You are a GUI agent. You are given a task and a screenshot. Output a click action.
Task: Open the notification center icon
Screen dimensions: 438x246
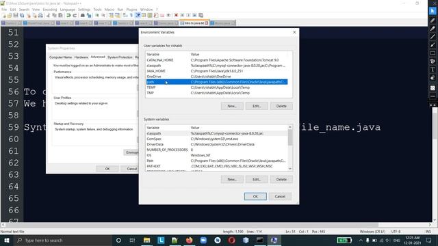(x=429, y=240)
